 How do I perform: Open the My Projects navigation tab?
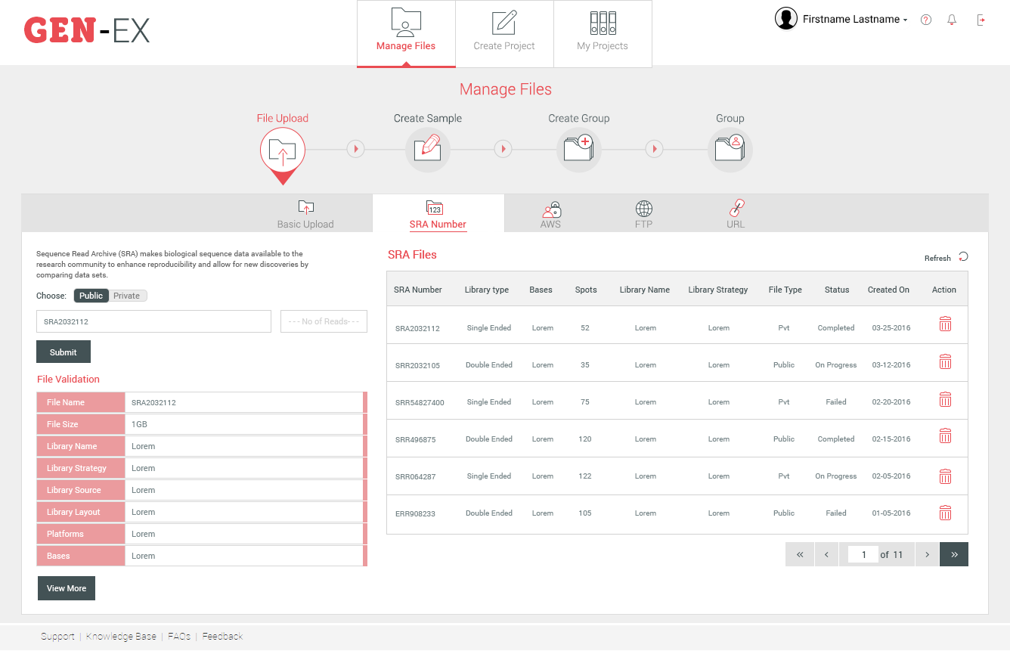tap(603, 34)
